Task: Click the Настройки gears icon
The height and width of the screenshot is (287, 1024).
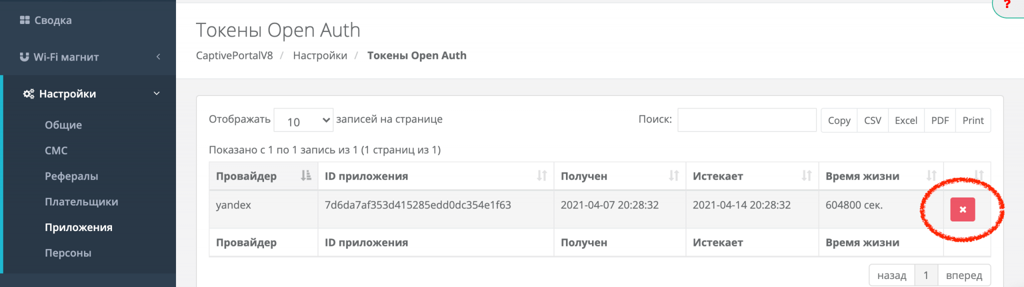Action: point(28,93)
